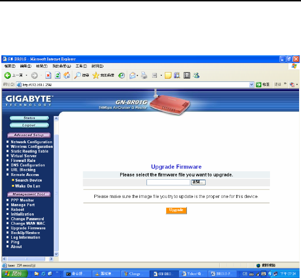
Task: Open Upgrade Firmware sidebar link
Action: coord(28,228)
